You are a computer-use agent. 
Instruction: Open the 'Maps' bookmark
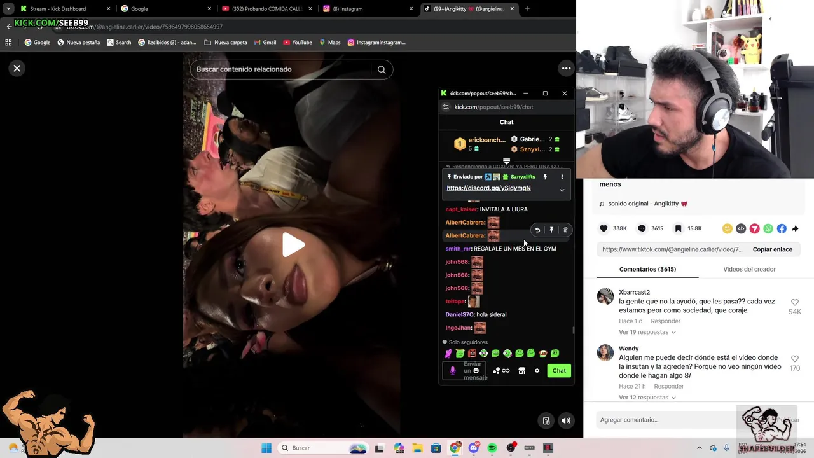point(329,43)
